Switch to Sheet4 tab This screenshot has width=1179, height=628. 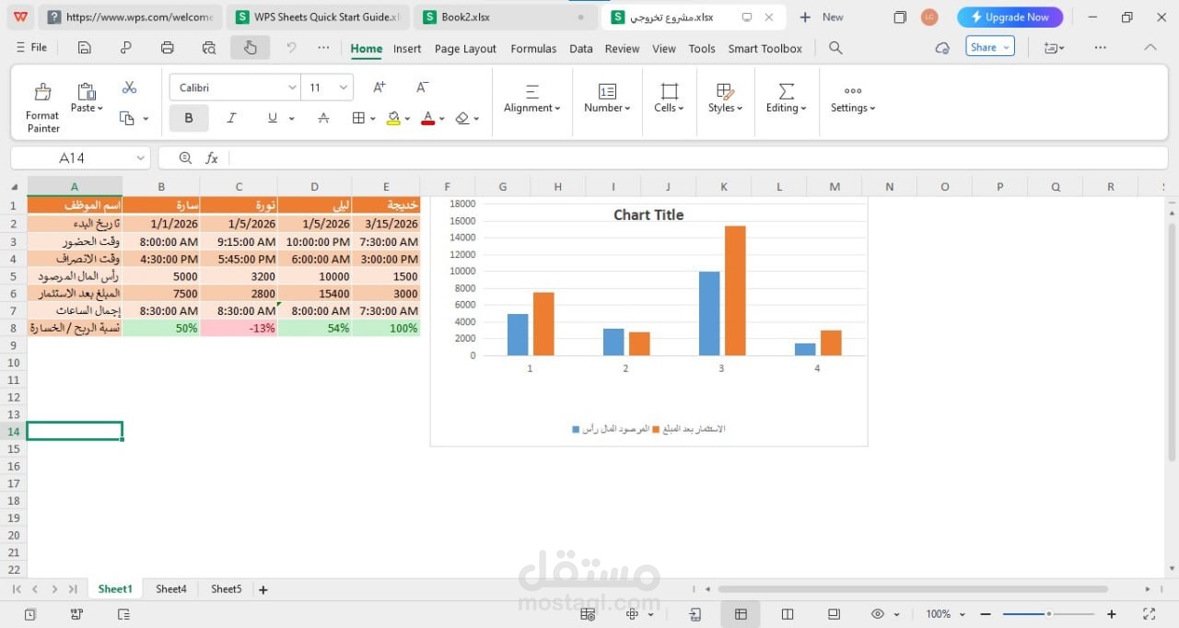point(171,589)
